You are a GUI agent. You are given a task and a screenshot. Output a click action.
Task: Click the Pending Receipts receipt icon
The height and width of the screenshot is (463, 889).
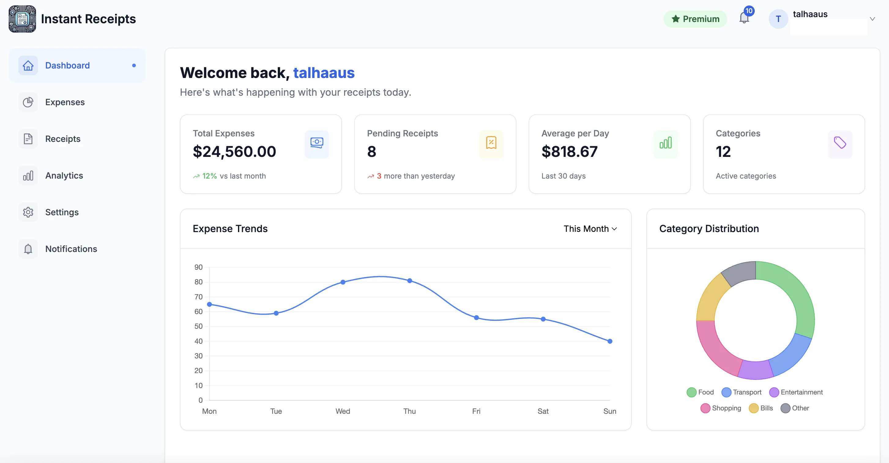pos(491,143)
